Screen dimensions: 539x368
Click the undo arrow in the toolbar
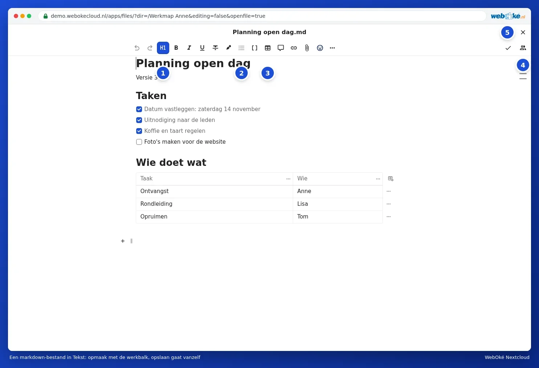[x=137, y=48]
